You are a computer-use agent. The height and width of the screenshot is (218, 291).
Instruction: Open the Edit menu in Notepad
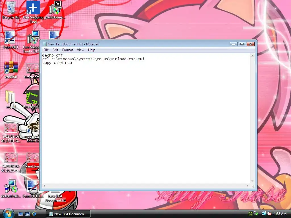pos(55,50)
